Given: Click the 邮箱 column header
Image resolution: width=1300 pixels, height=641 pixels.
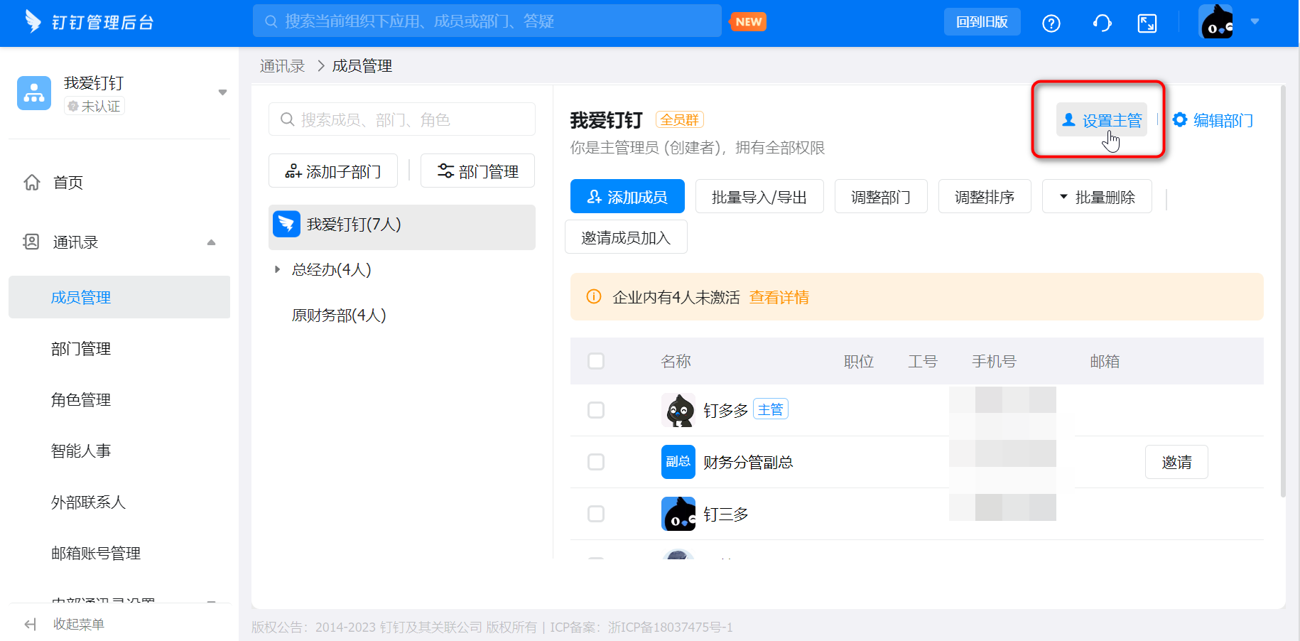Looking at the screenshot, I should click(x=1105, y=361).
